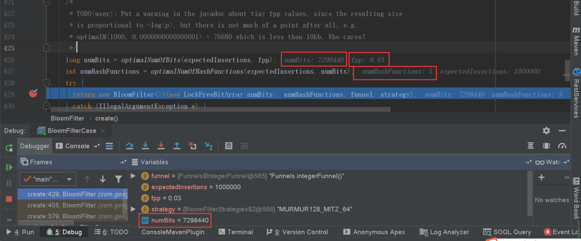This screenshot has width=581, height=241.
Task: Open the 9: Version Control tool window
Action: coord(297,232)
